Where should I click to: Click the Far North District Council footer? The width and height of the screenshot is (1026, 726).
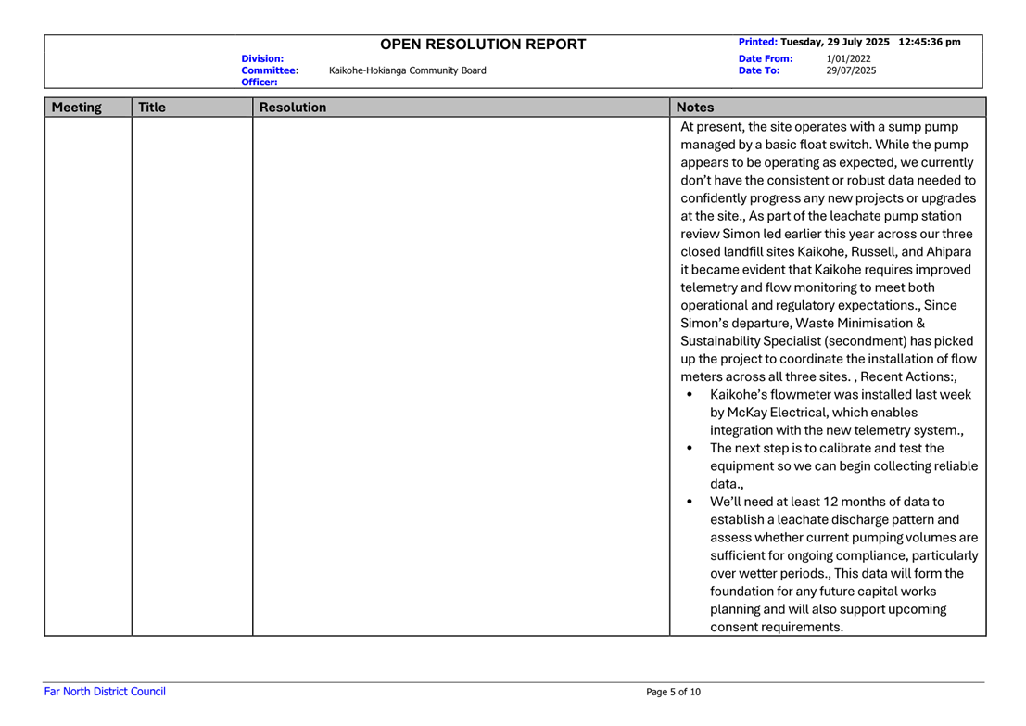click(x=105, y=692)
